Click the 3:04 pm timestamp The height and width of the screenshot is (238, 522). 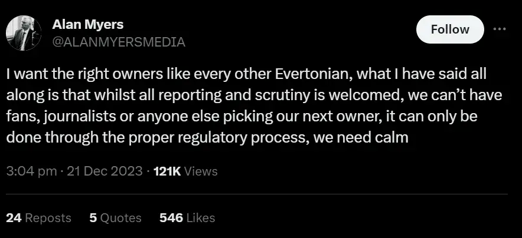click(x=26, y=171)
